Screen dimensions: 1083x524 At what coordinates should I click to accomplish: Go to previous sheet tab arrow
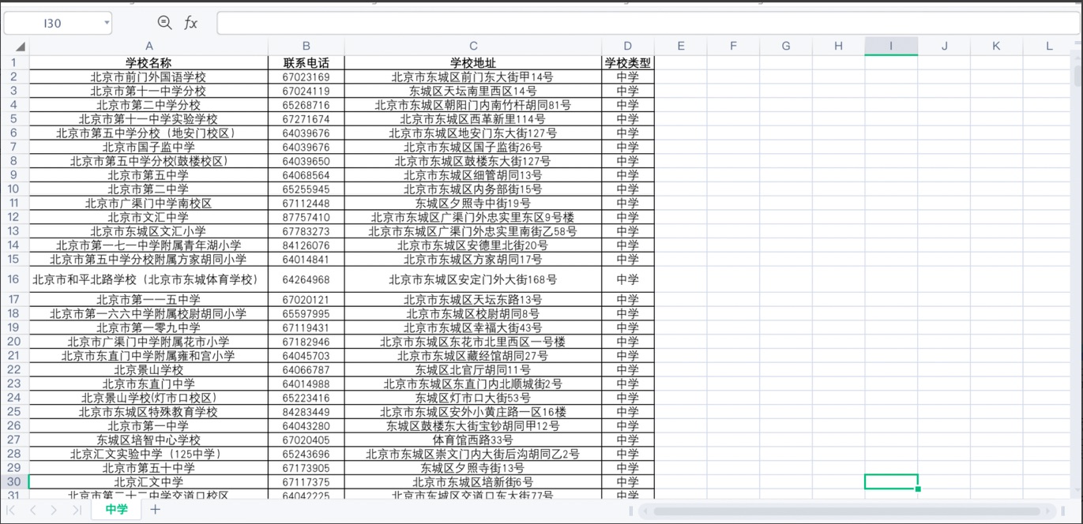pos(32,511)
